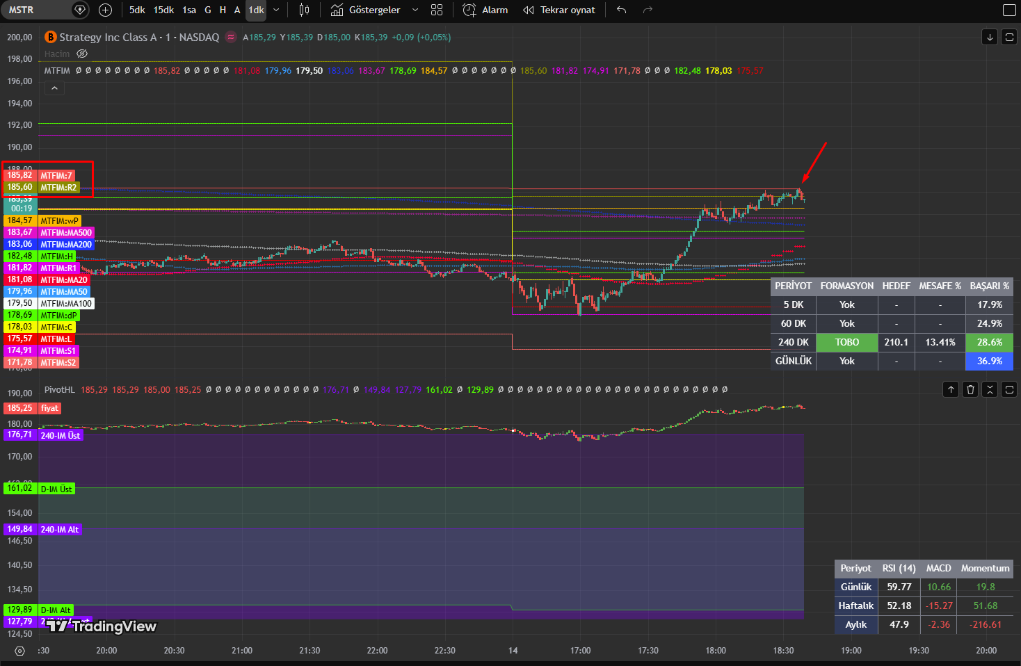Click the MTFIM:wP price label
The width and height of the screenshot is (1021, 666).
60,221
